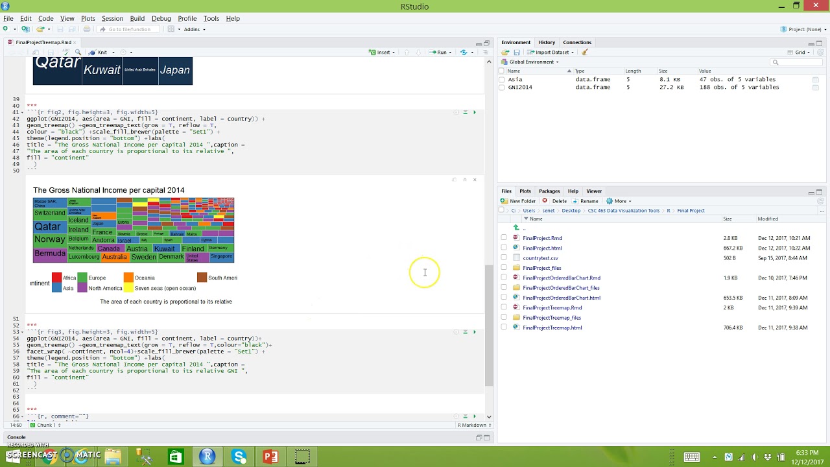The width and height of the screenshot is (830, 467).
Task: Toggle the document outline icon
Action: point(487,53)
